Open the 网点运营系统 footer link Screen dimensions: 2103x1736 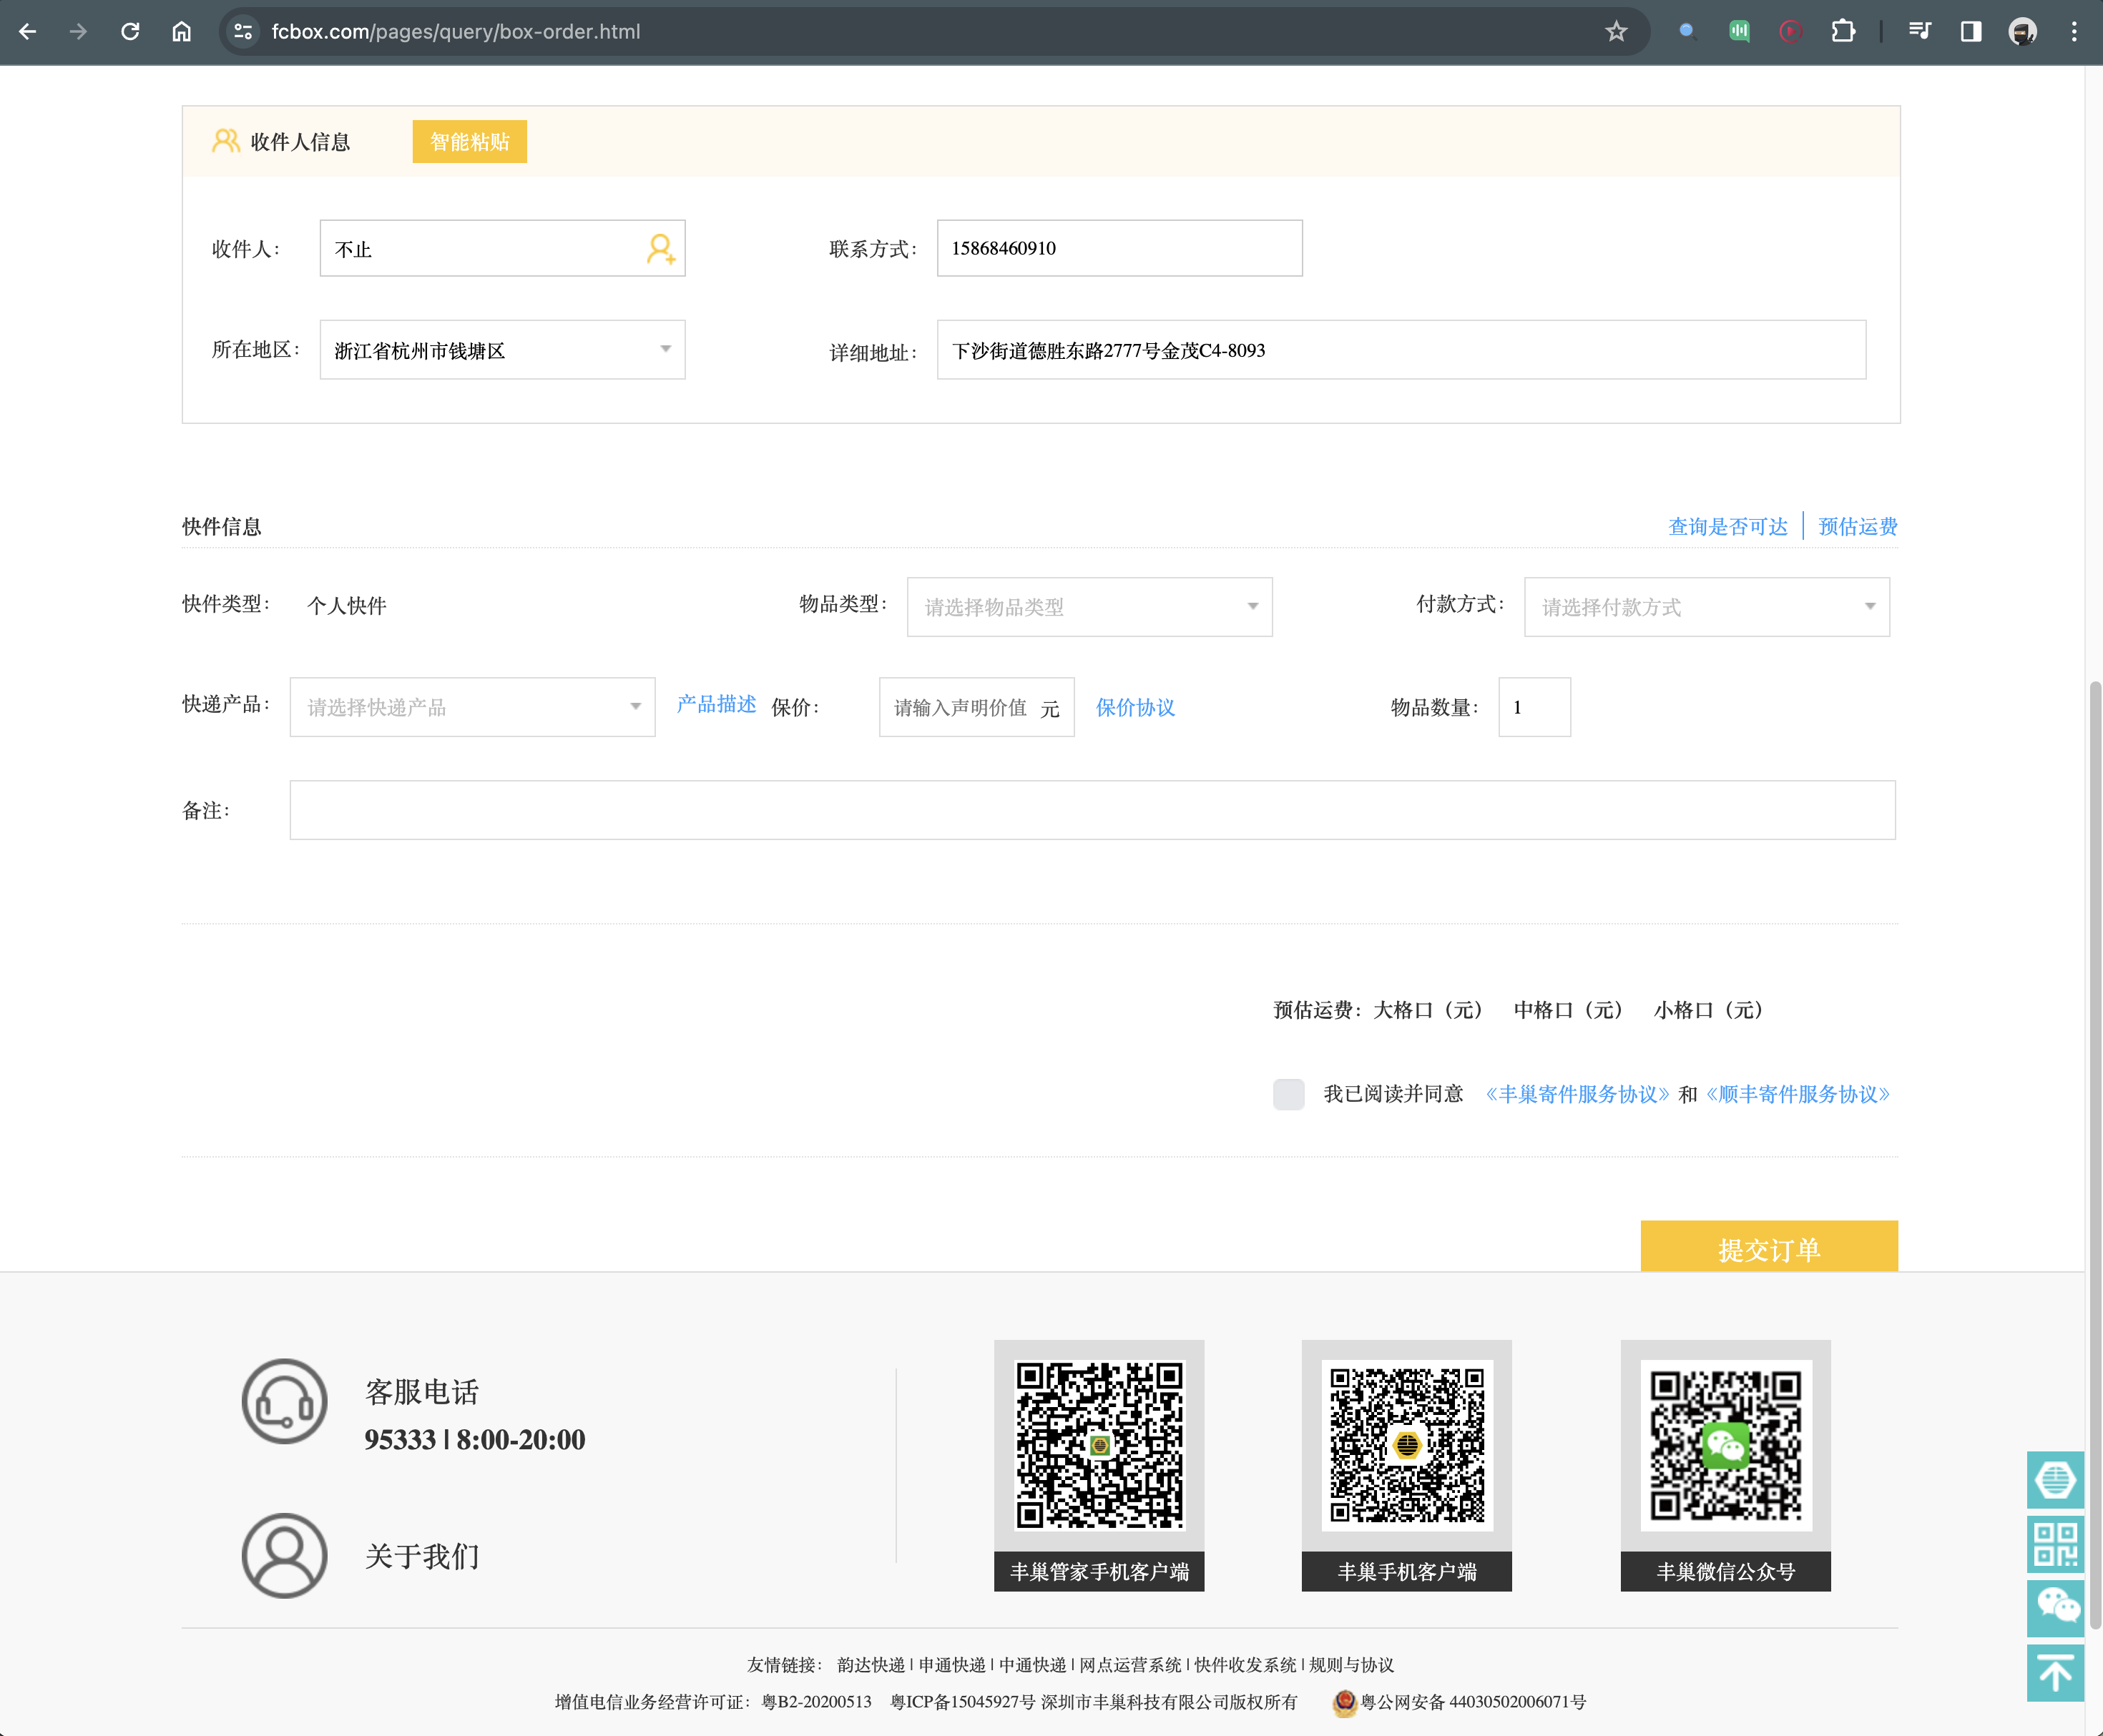click(1130, 1664)
